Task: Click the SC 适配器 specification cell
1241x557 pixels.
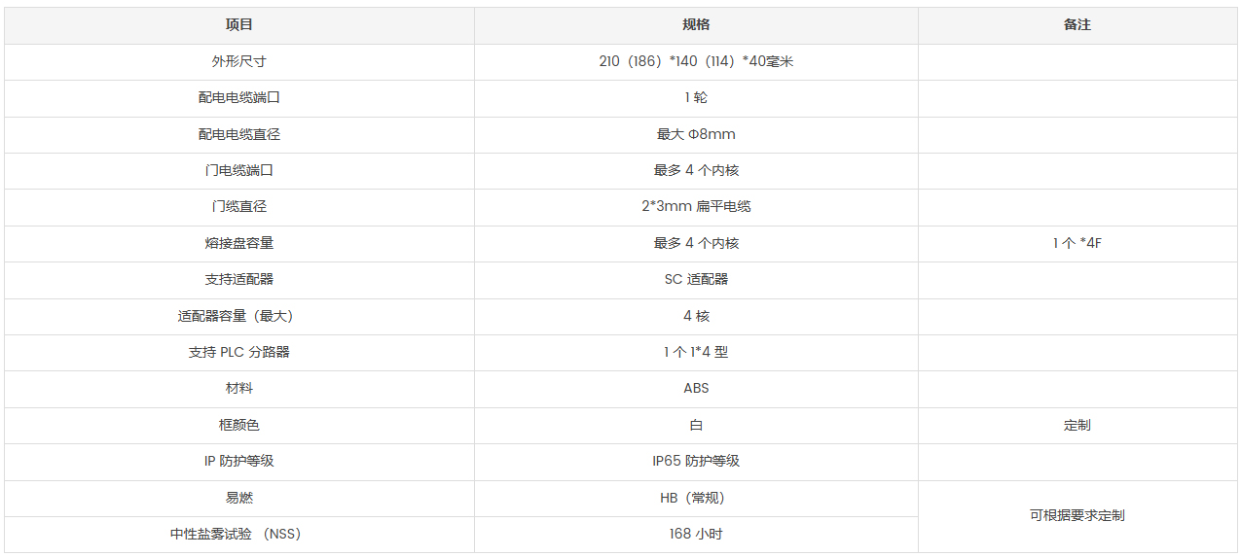Action: pyautogui.click(x=696, y=279)
